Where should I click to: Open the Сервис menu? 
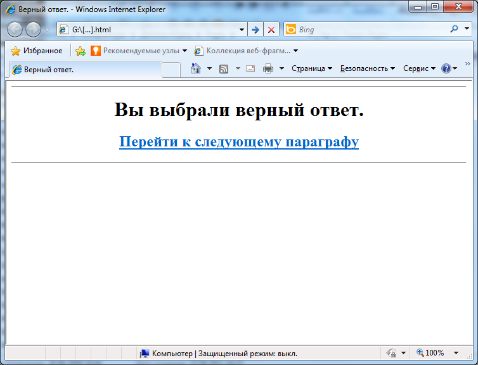click(419, 68)
